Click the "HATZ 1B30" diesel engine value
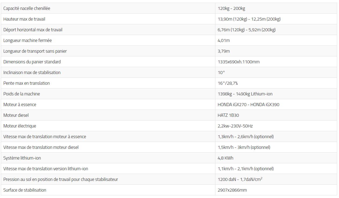Image resolution: width=339 pixels, height=198 pixels. click(228, 115)
